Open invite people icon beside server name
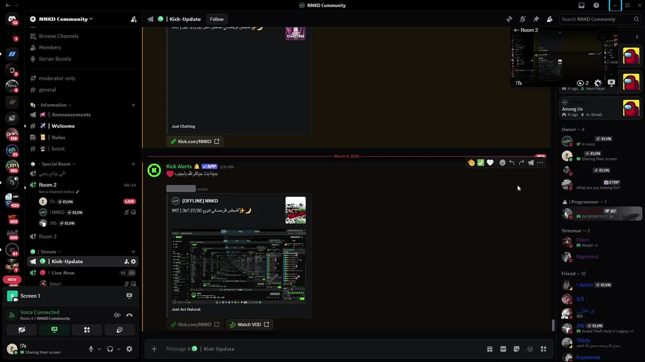 tap(134, 19)
